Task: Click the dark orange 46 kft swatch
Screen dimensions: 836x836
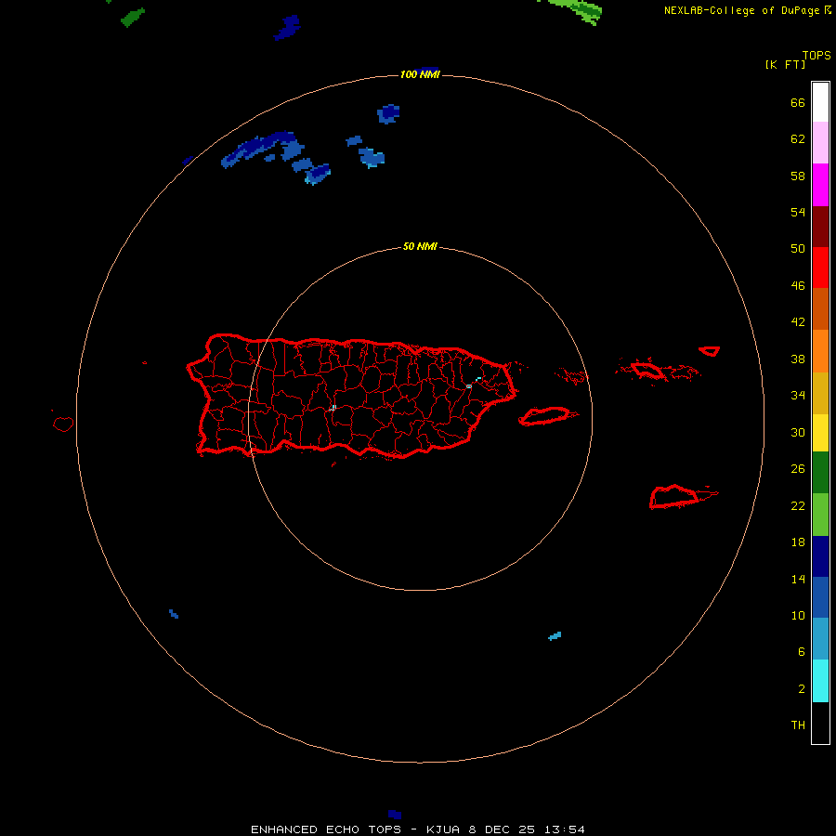Action: click(820, 308)
